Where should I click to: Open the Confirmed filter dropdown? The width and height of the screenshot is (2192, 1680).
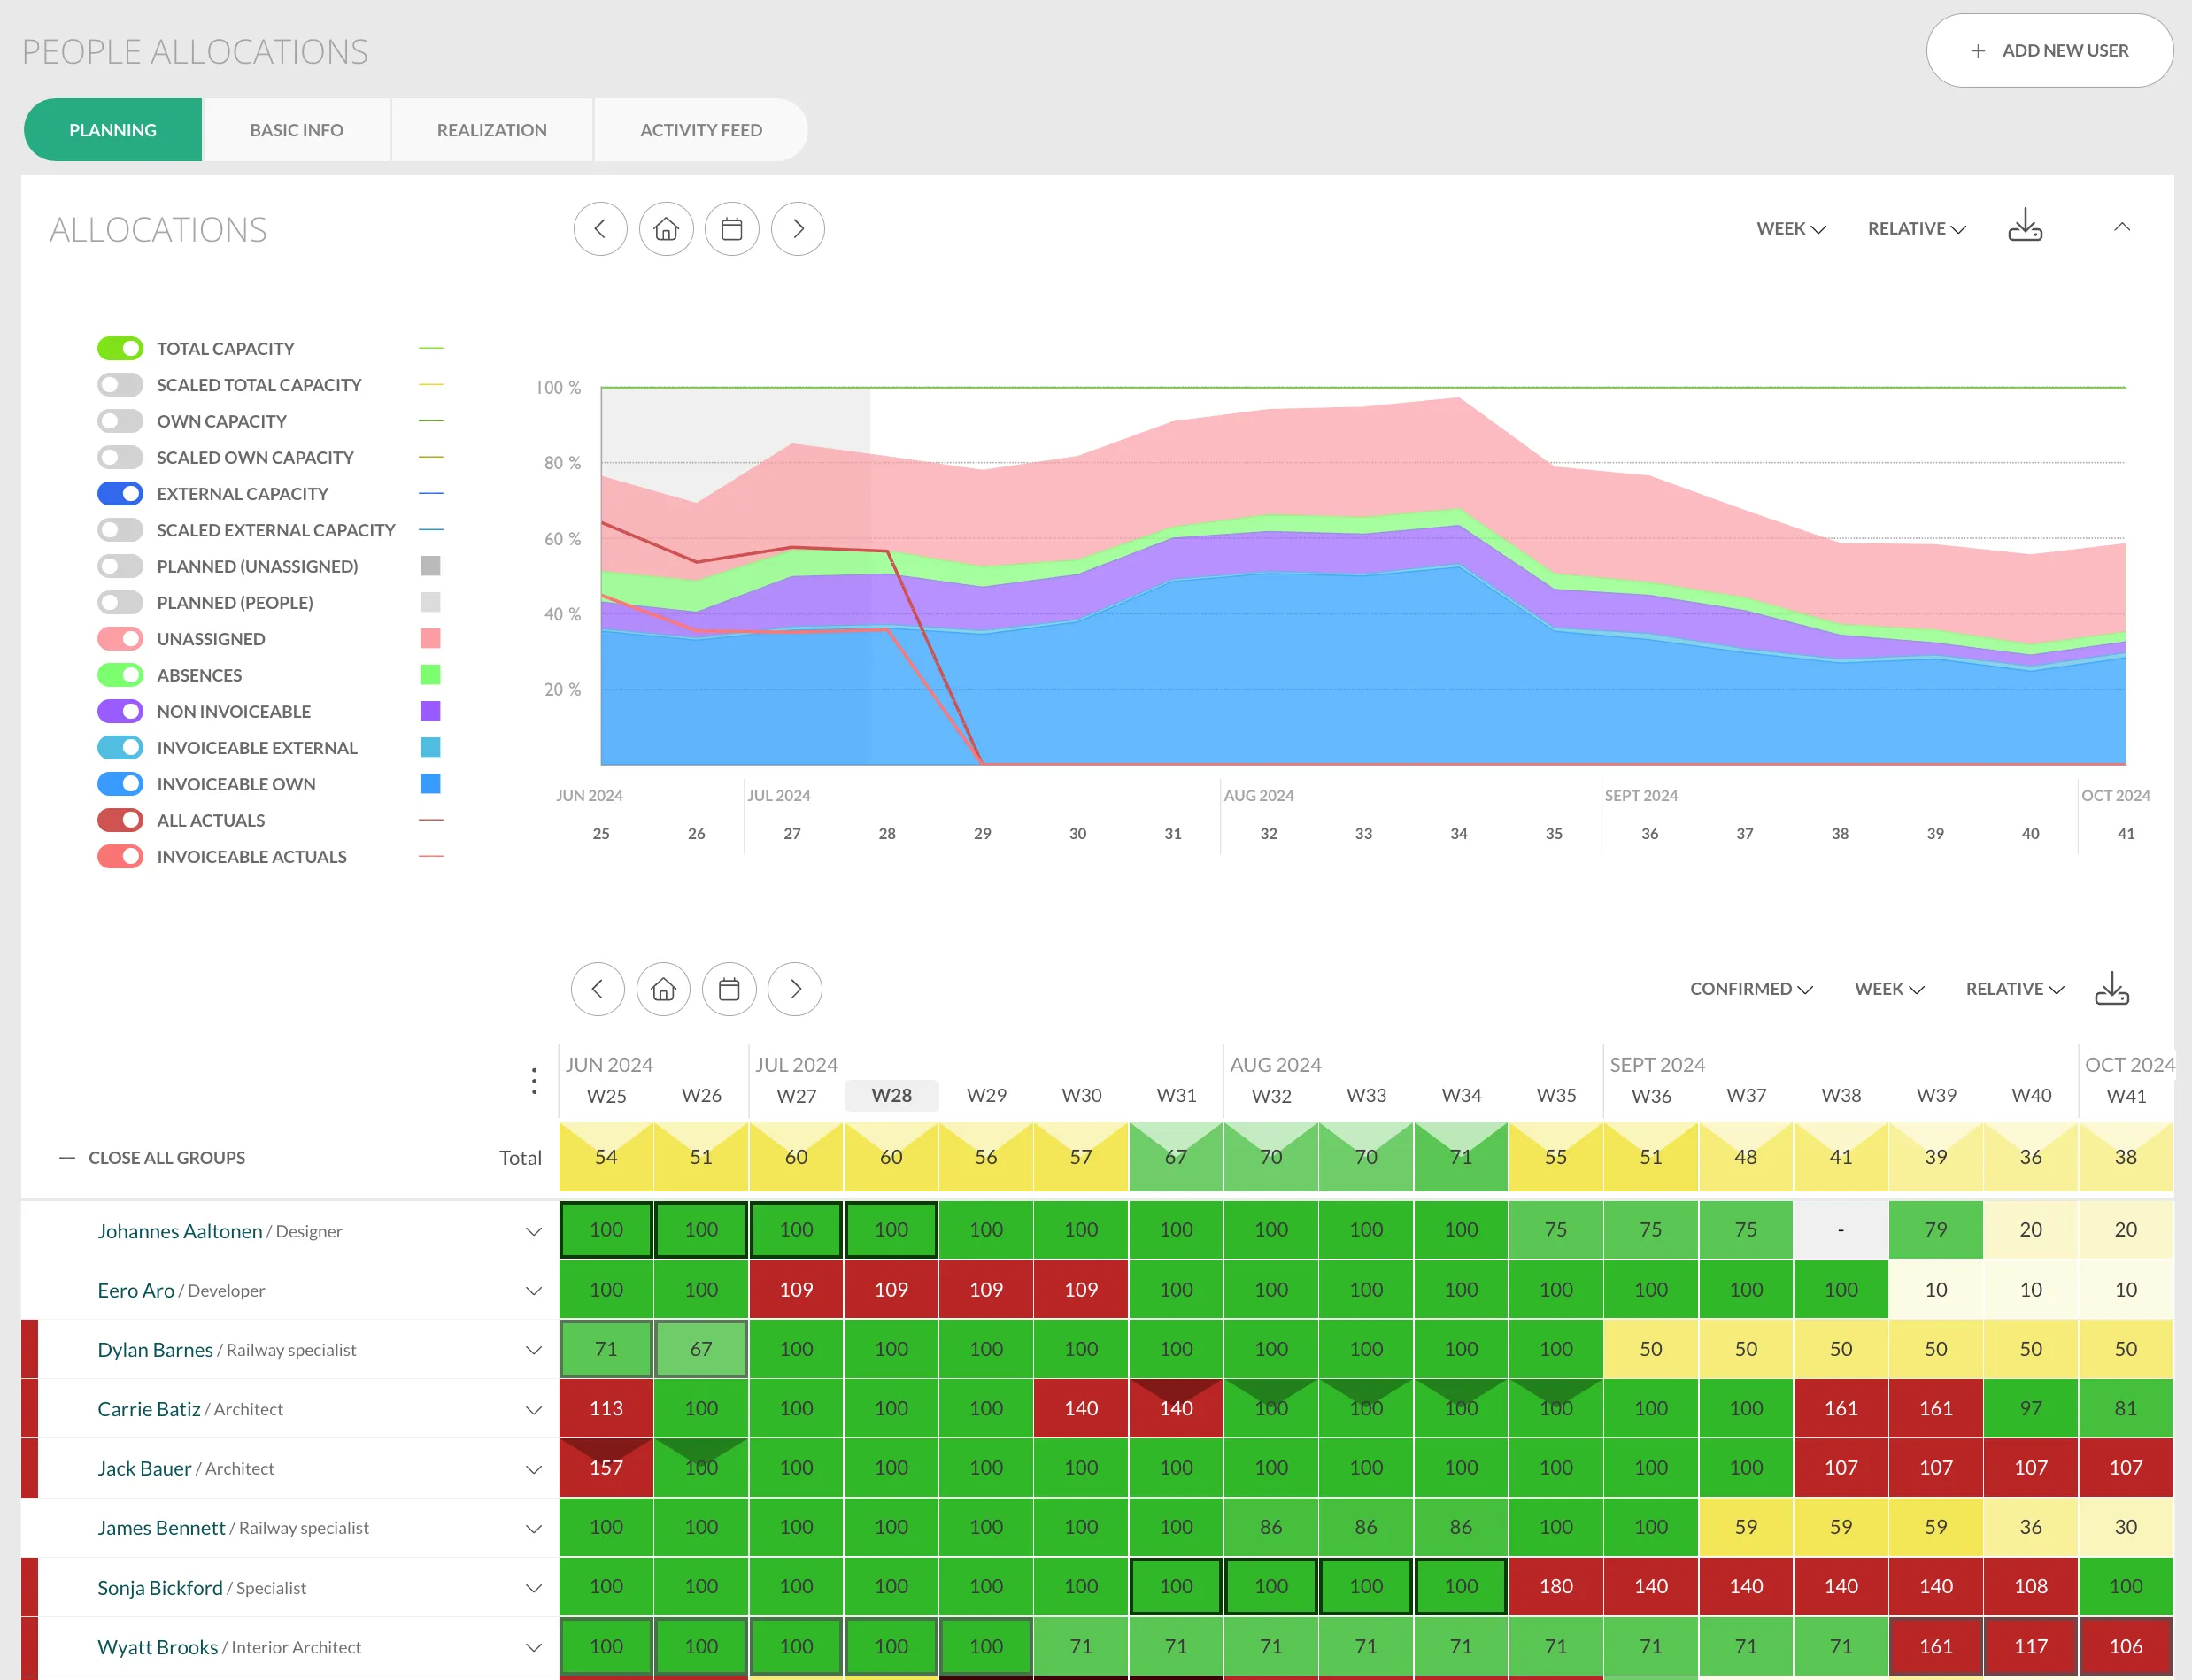click(x=1751, y=989)
